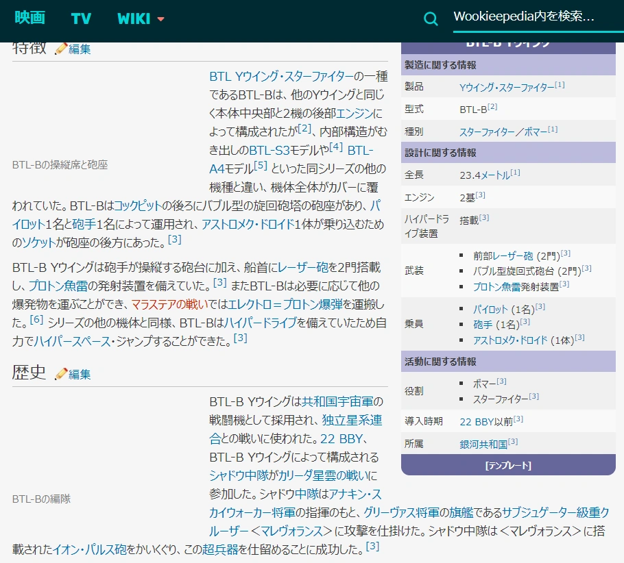The width and height of the screenshot is (624, 563).
Task: Click pencil edit icon beside 特徴 heading
Action: pos(61,49)
